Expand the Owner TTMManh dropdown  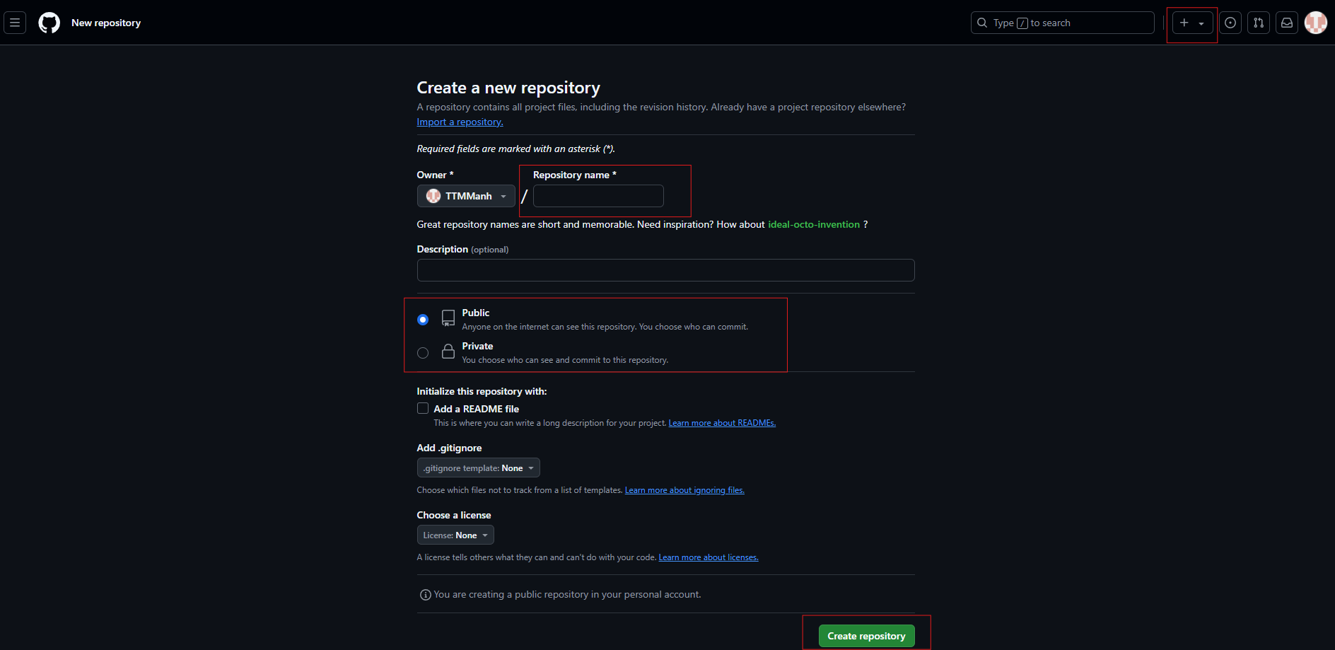click(x=466, y=196)
